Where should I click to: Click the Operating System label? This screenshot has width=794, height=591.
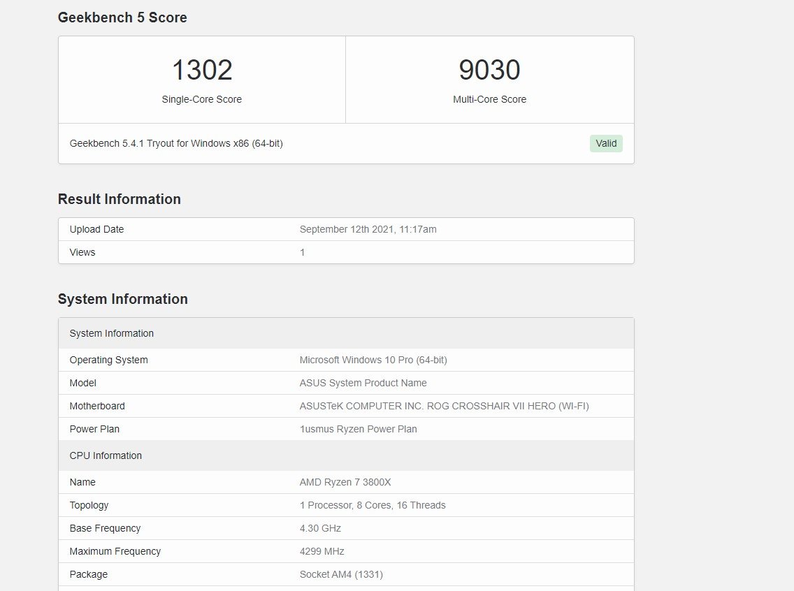coord(109,360)
